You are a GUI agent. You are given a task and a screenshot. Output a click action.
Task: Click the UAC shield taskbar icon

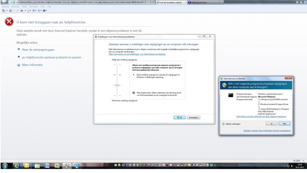(67, 166)
